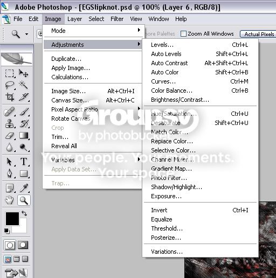276x278 pixels.
Task: Expand the Variables submenu
Action: click(x=93, y=160)
